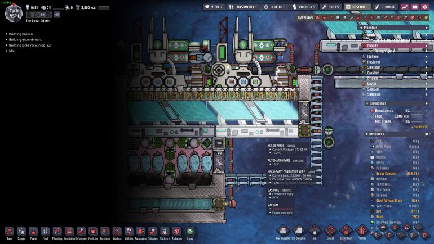Select the Priority tool
The image size is (434, 244).
coord(362,232)
